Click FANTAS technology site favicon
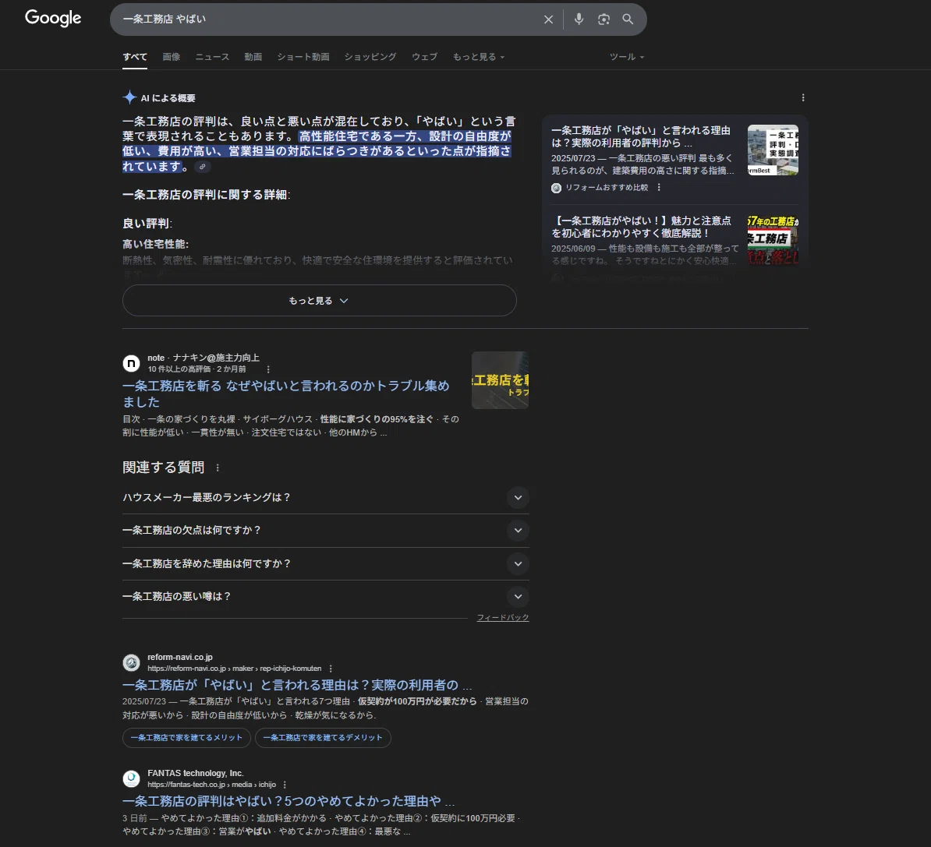This screenshot has height=847, width=931. (x=131, y=778)
